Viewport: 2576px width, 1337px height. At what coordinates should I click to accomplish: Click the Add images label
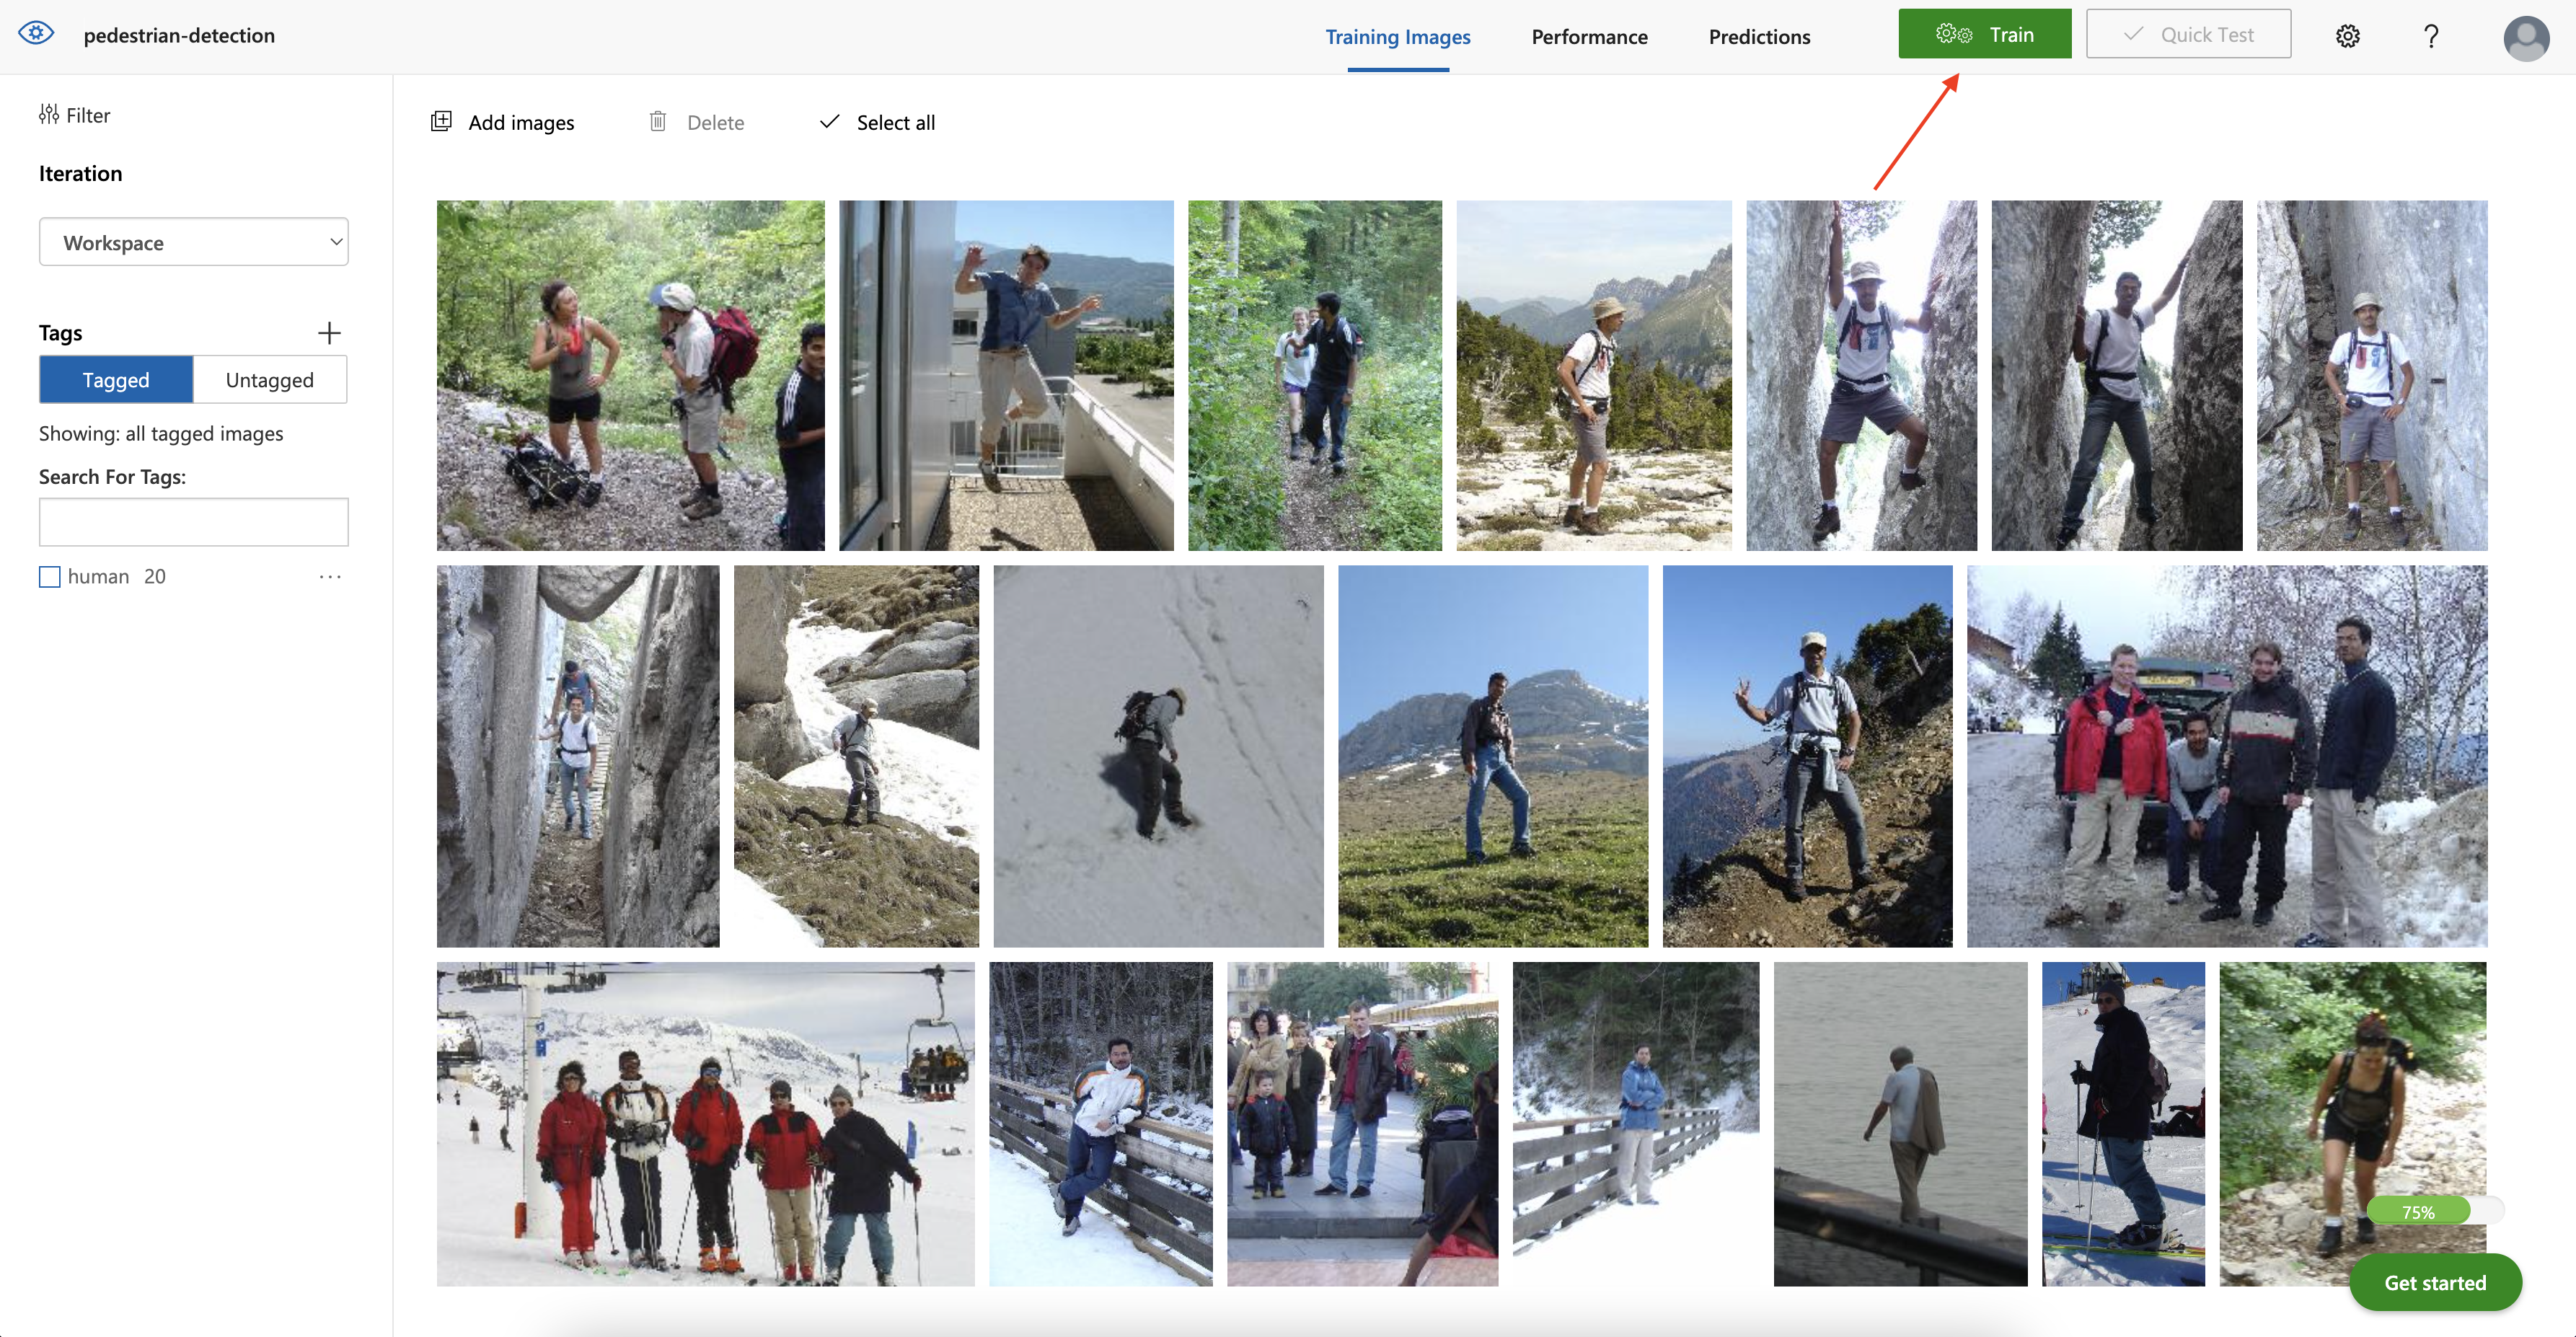click(521, 122)
